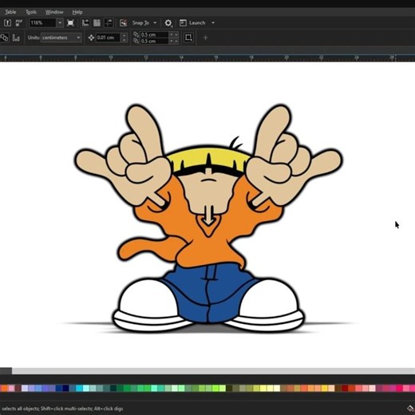Toggle the show guidelines icon
Viewport: 415px width, 415px height.
(109, 23)
